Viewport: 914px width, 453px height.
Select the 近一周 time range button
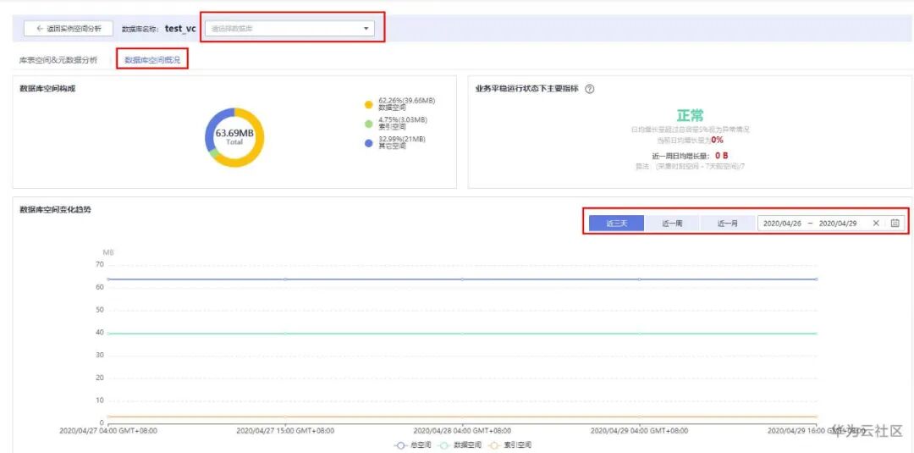[x=672, y=224]
